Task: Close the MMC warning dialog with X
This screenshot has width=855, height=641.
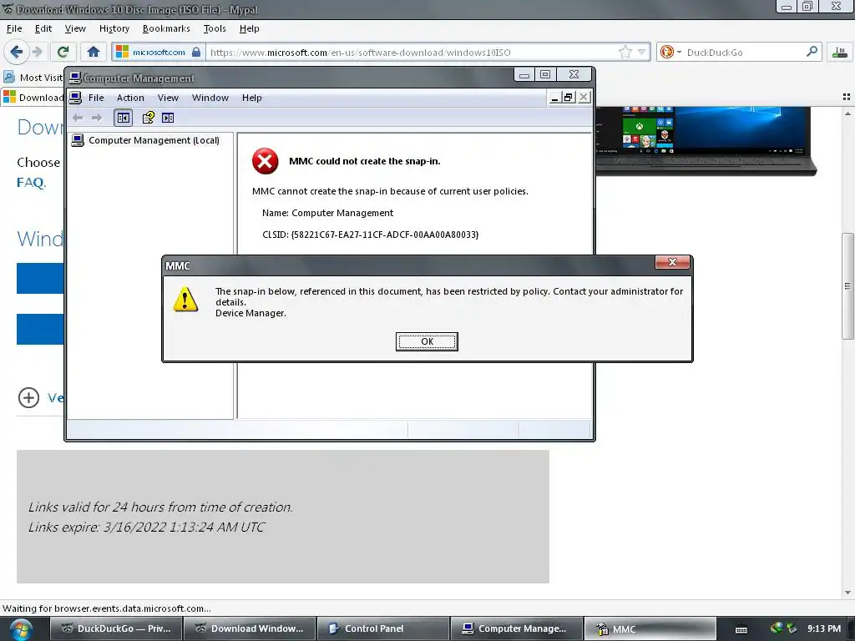Action: click(672, 262)
